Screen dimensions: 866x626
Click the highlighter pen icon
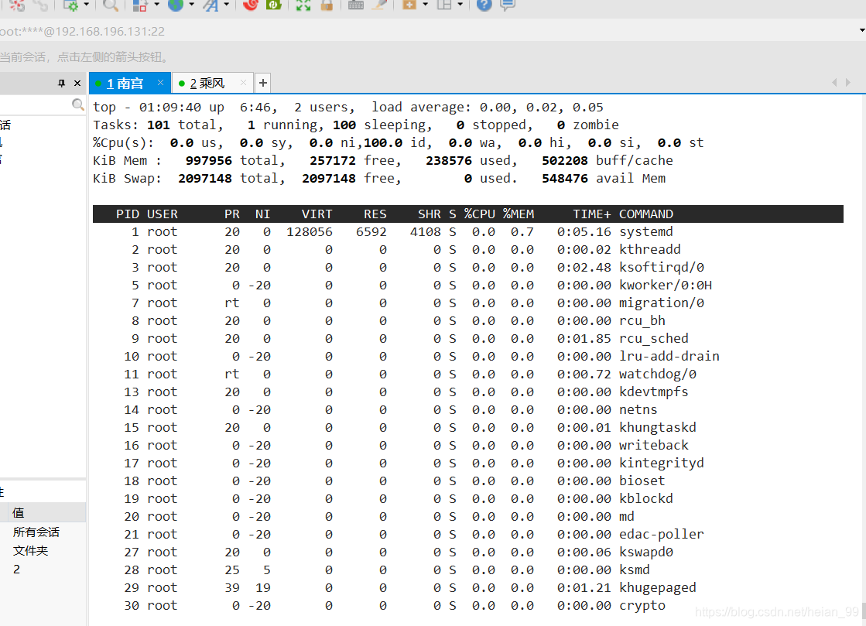coord(379,5)
